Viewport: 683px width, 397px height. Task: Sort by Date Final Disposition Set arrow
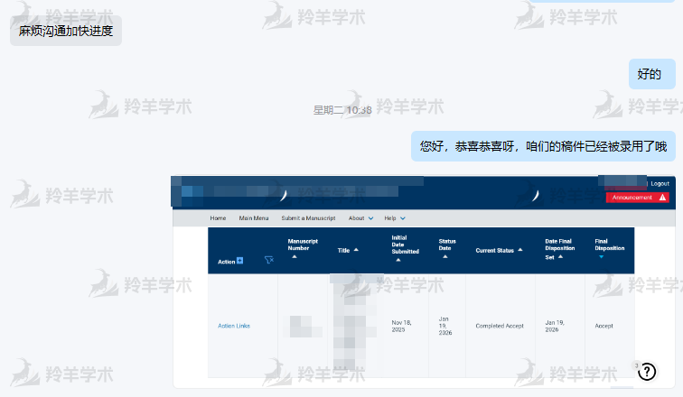click(560, 256)
